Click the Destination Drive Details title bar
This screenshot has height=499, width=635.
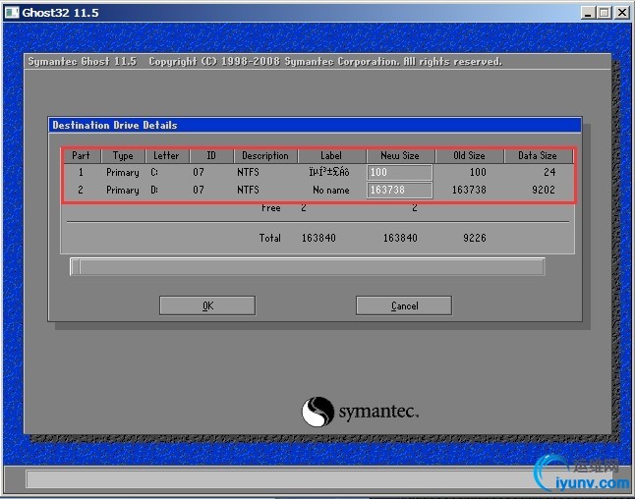click(x=315, y=126)
